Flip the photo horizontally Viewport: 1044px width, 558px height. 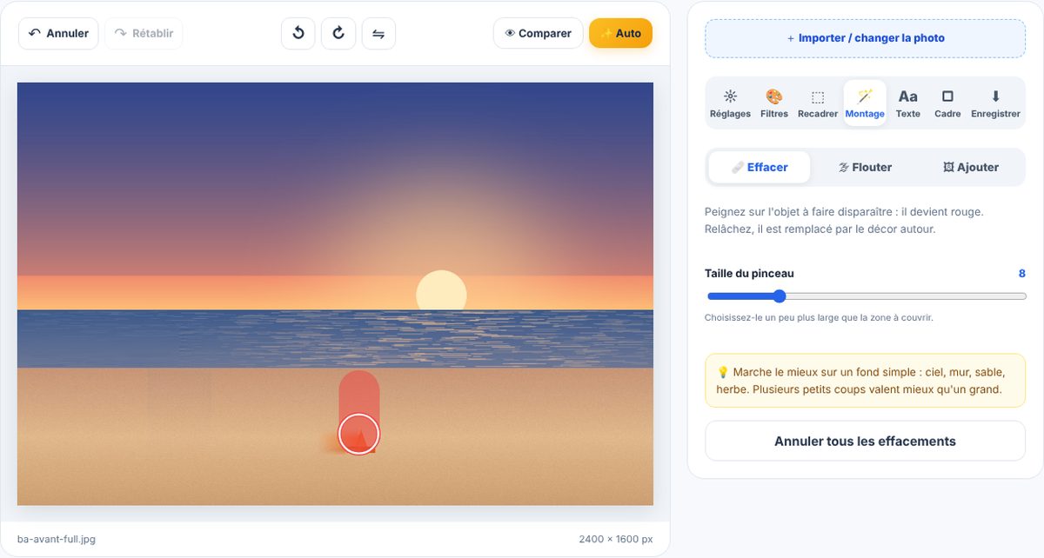[x=378, y=33]
